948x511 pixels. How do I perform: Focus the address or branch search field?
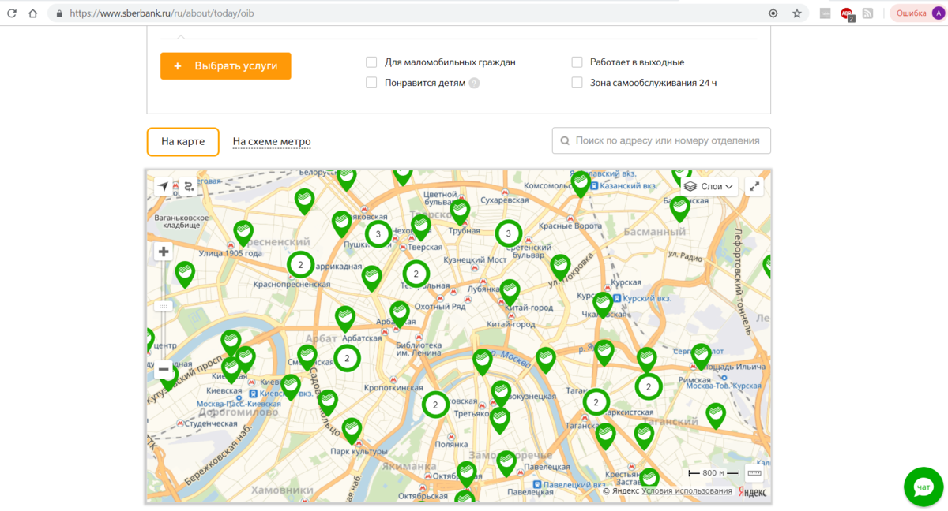pyautogui.click(x=661, y=140)
